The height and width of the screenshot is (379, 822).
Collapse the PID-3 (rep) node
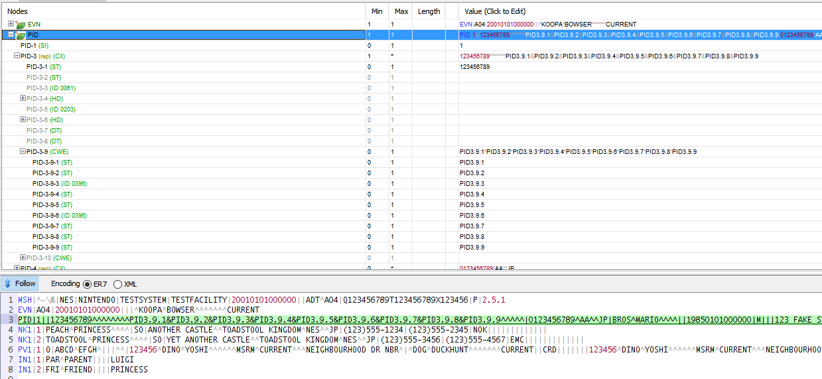coord(17,56)
